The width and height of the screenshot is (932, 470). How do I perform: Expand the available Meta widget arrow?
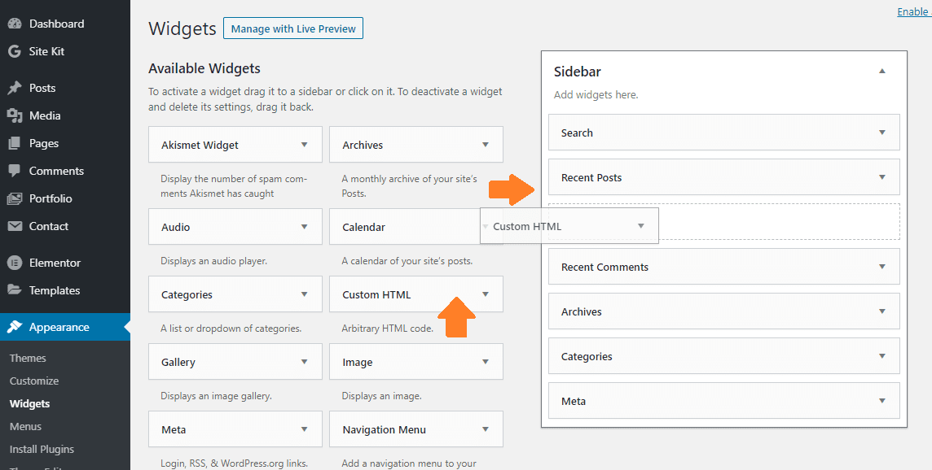(x=305, y=429)
